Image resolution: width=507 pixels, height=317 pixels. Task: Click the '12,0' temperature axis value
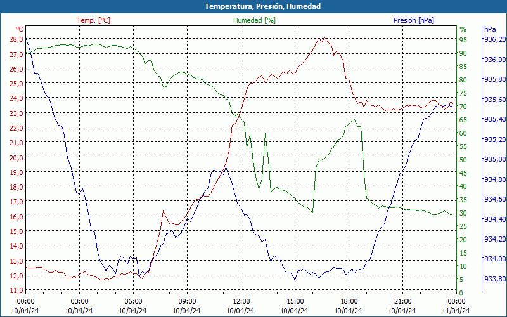click(x=16, y=276)
